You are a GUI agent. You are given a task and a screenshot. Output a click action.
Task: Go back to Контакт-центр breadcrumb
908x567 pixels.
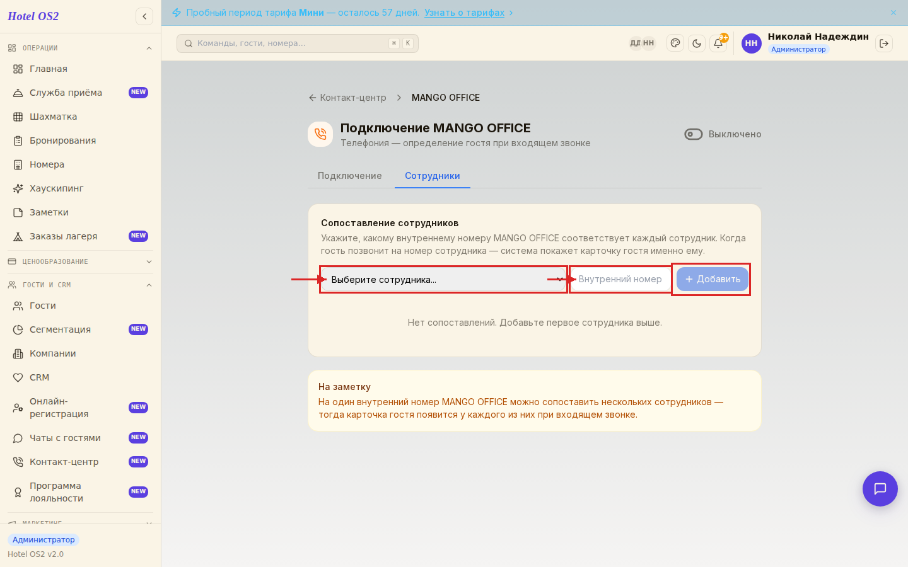pos(347,98)
